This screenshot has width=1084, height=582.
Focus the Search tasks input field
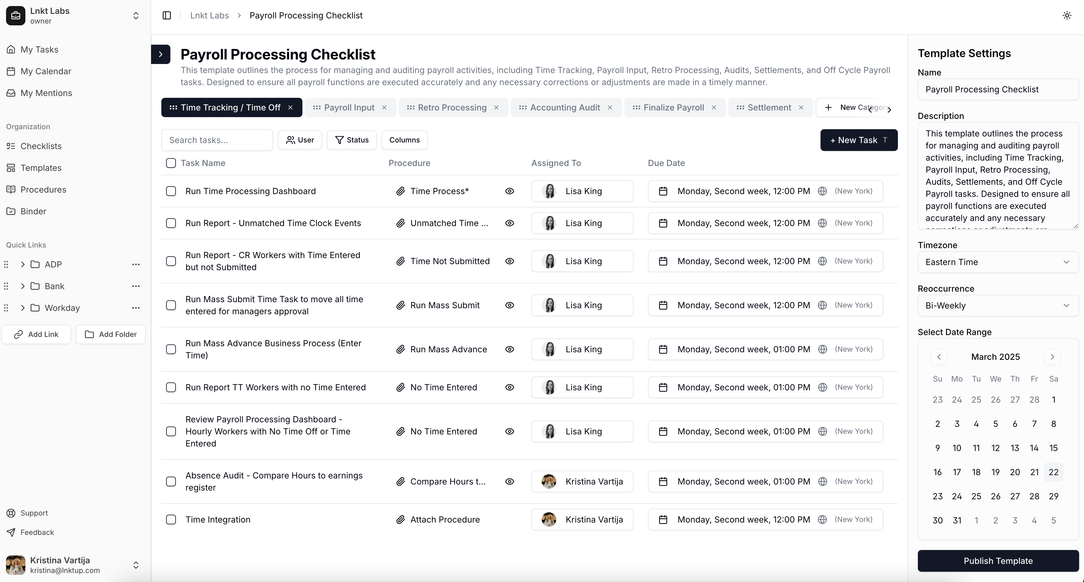click(x=217, y=140)
